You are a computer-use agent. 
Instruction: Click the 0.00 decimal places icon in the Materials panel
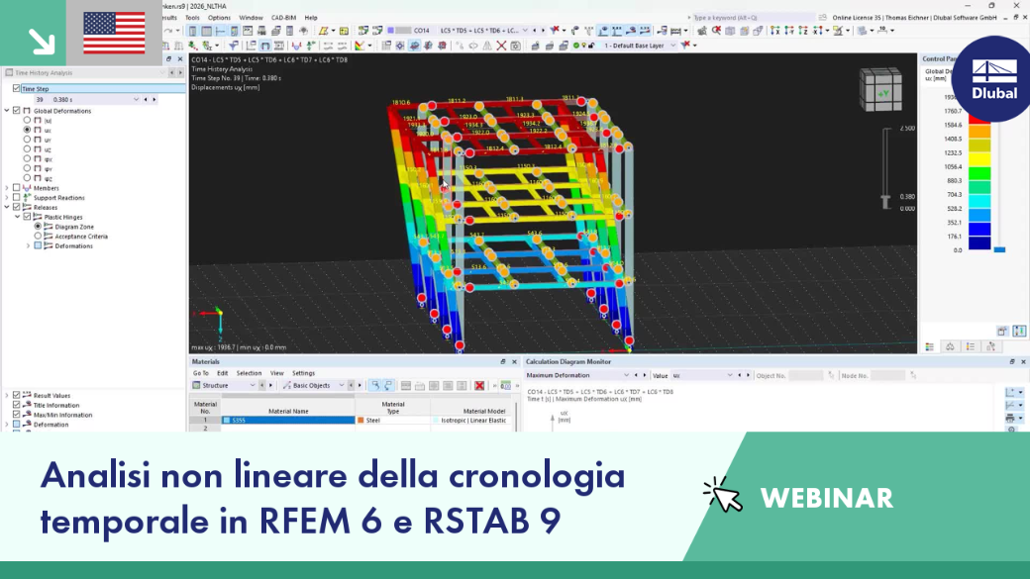[x=505, y=385]
